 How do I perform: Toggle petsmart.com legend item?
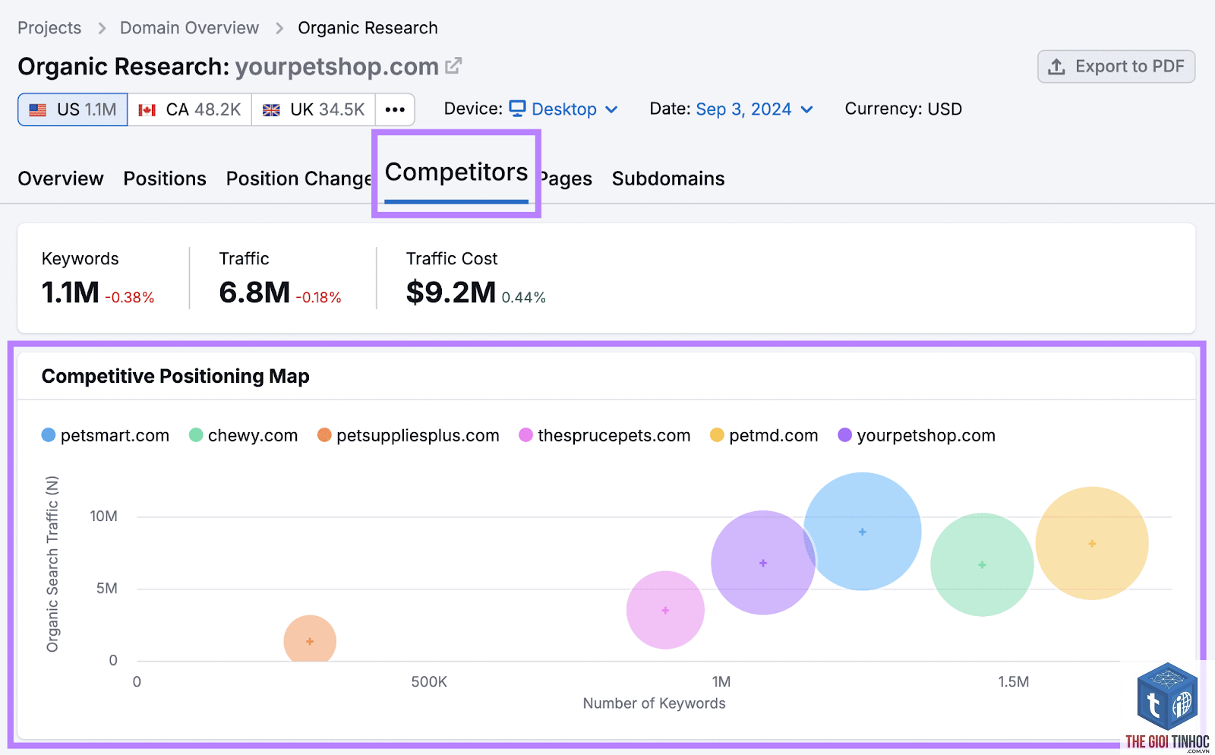coord(106,435)
